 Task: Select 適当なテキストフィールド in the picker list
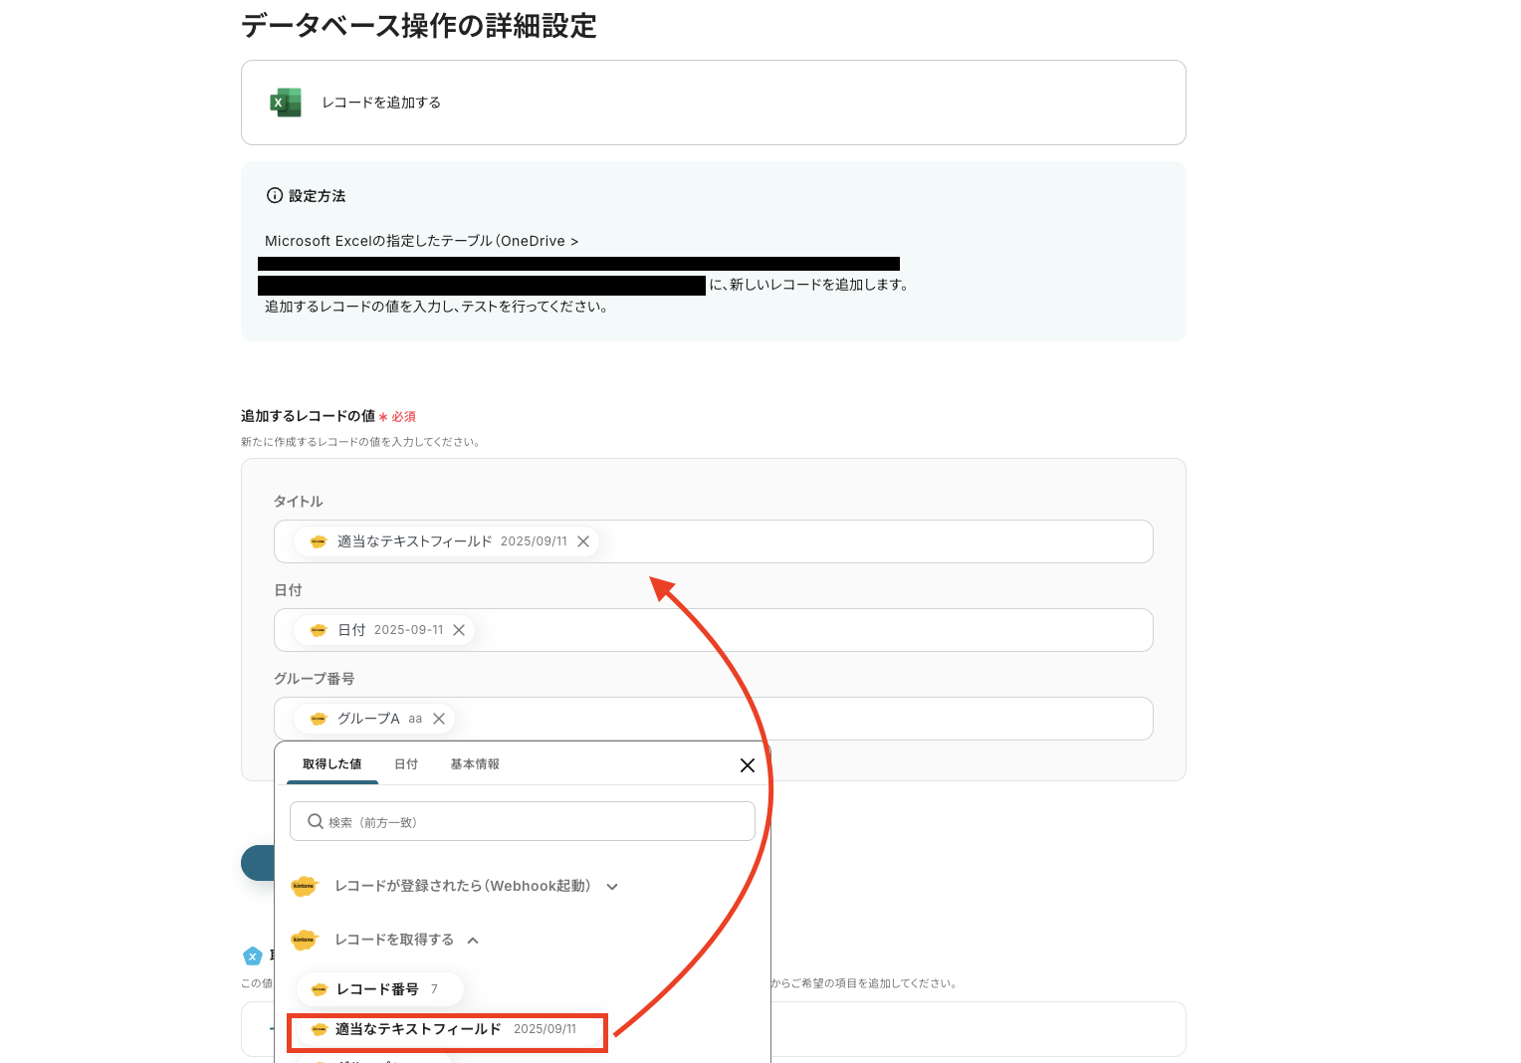click(447, 1030)
